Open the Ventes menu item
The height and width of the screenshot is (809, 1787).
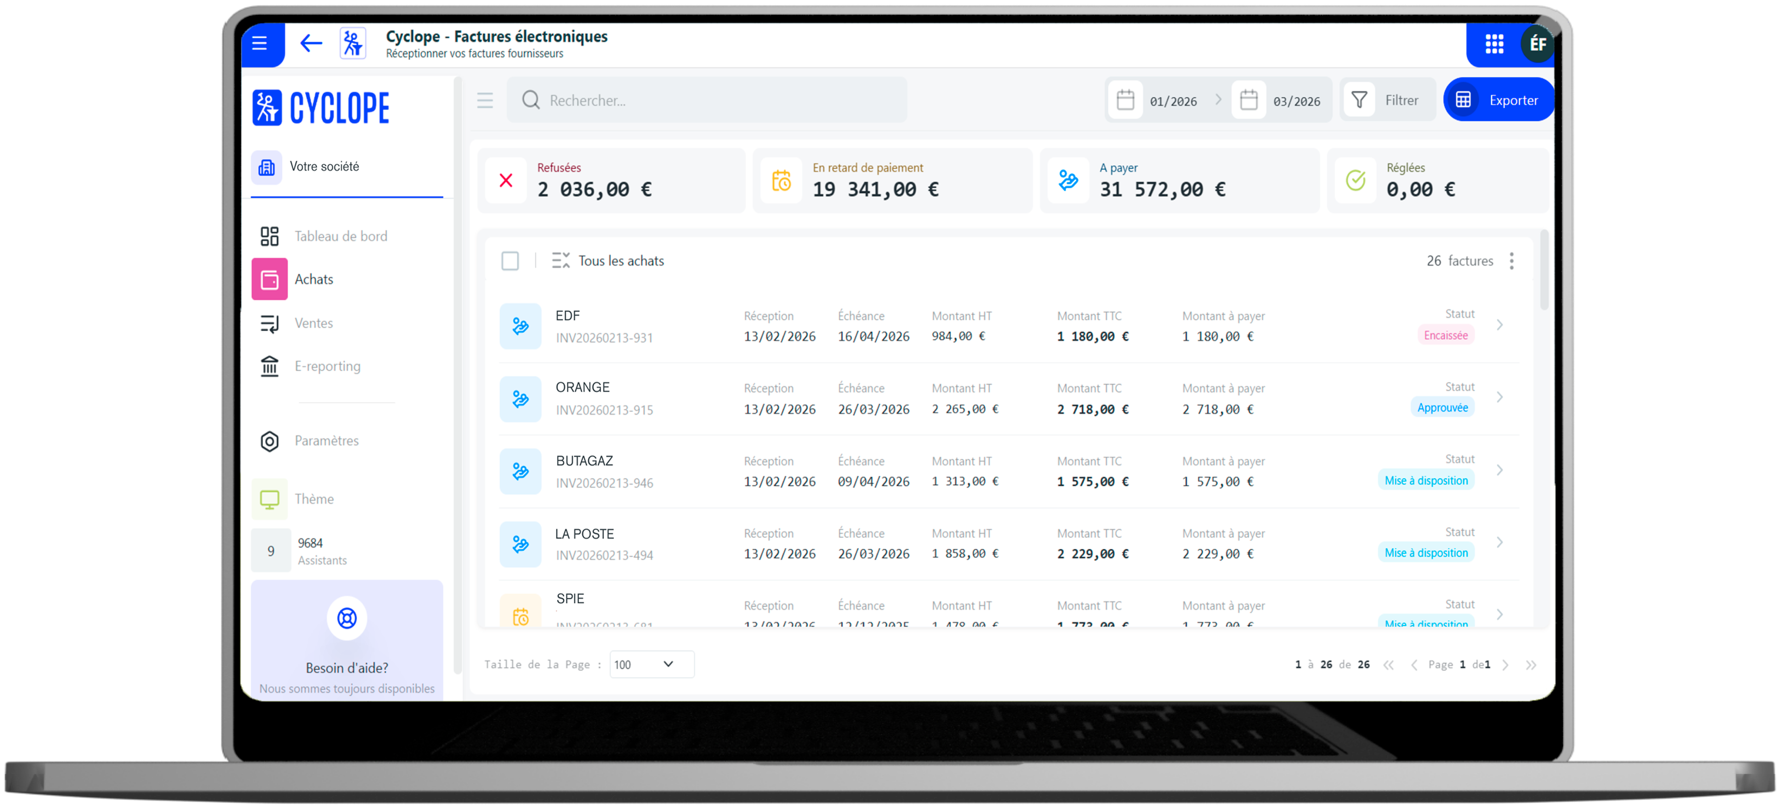(313, 323)
